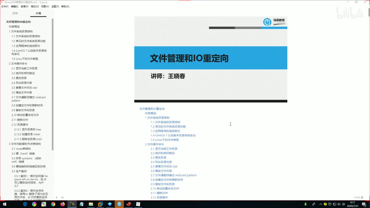This screenshot has width=370, height=208.
Task: Open the 帮助(H) menu
Action: tap(65, 6)
